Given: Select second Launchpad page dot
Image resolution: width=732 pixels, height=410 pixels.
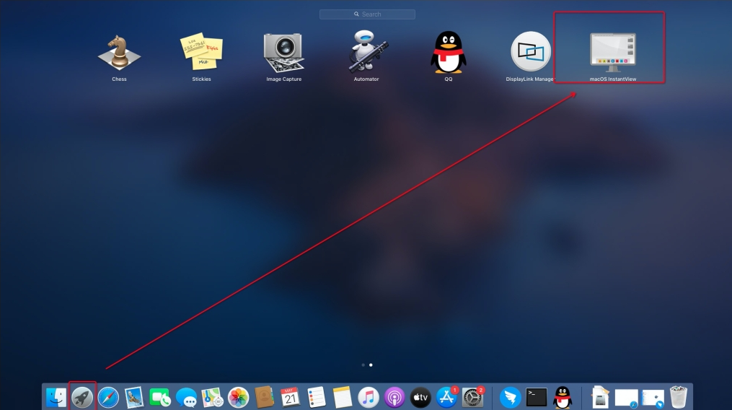Looking at the screenshot, I should (x=371, y=365).
